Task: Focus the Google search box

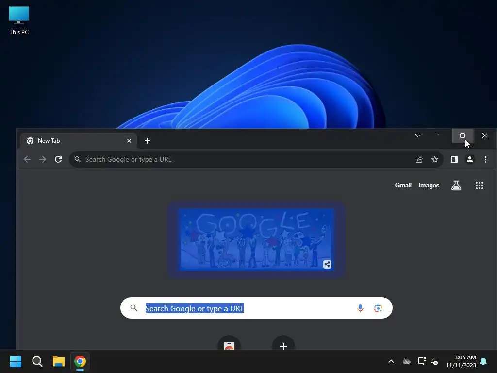Action: click(256, 308)
